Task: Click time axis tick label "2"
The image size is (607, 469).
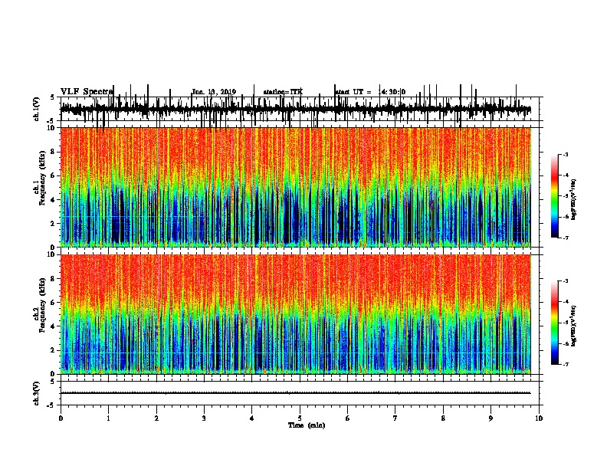Action: tap(156, 418)
